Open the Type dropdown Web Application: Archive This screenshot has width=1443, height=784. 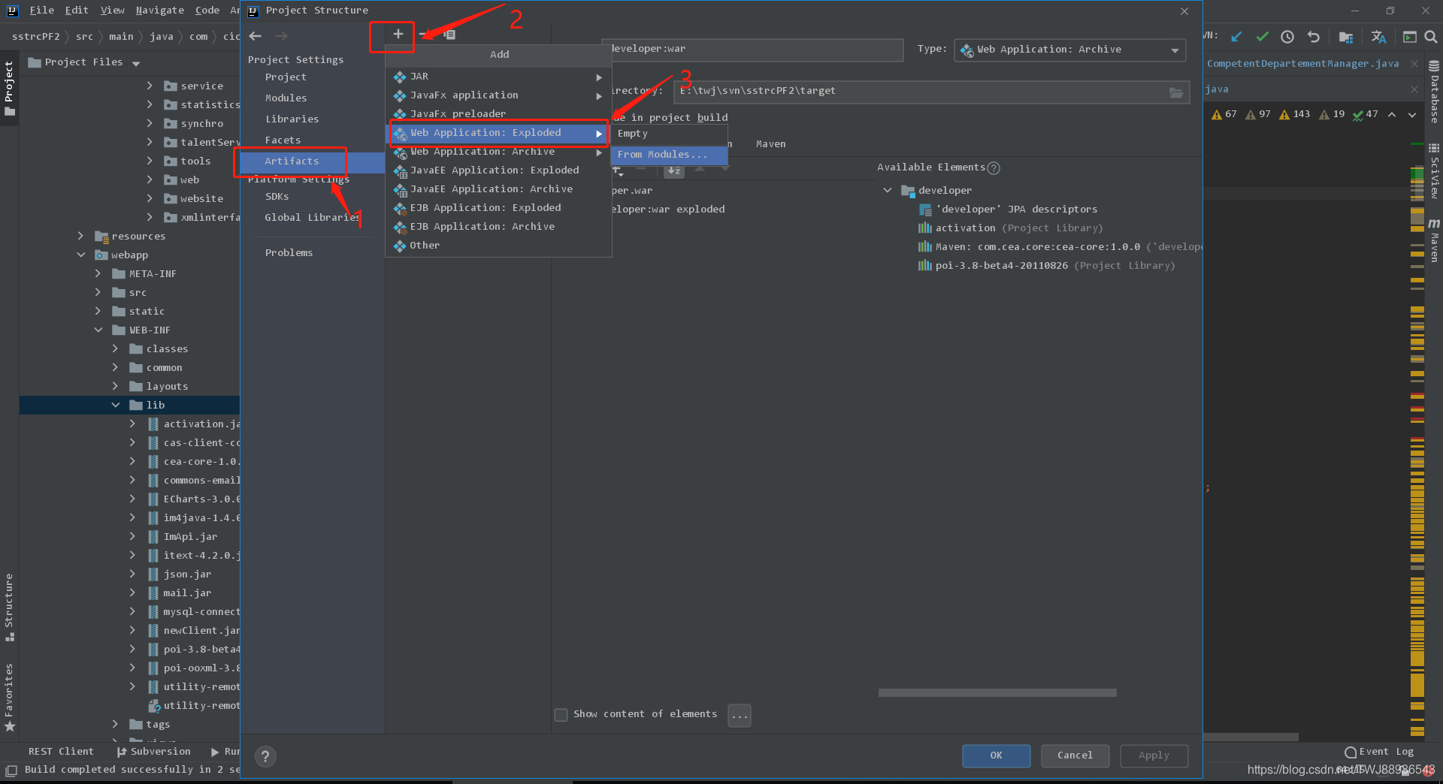click(x=1070, y=50)
